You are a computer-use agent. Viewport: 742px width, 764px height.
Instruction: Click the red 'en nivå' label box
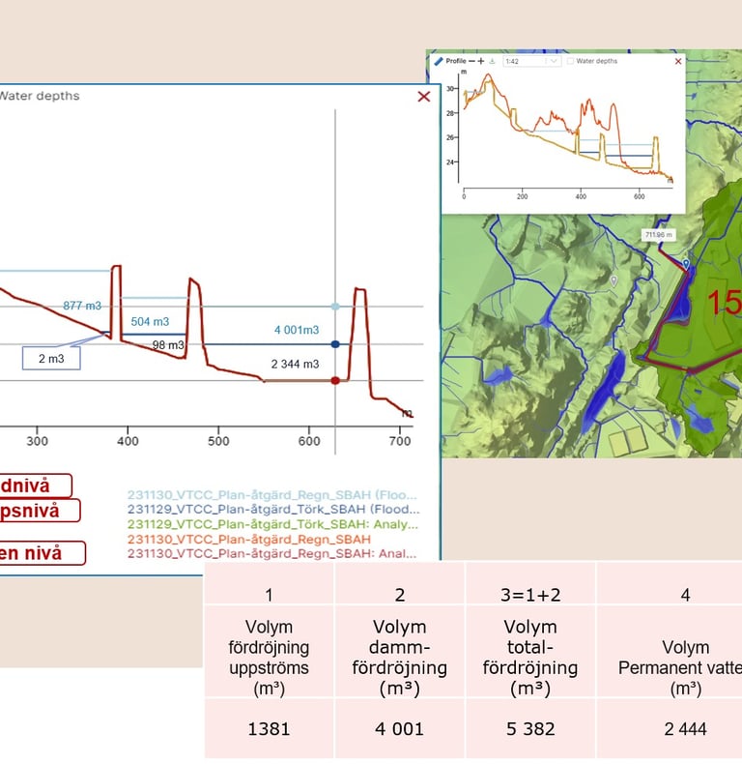point(43,553)
